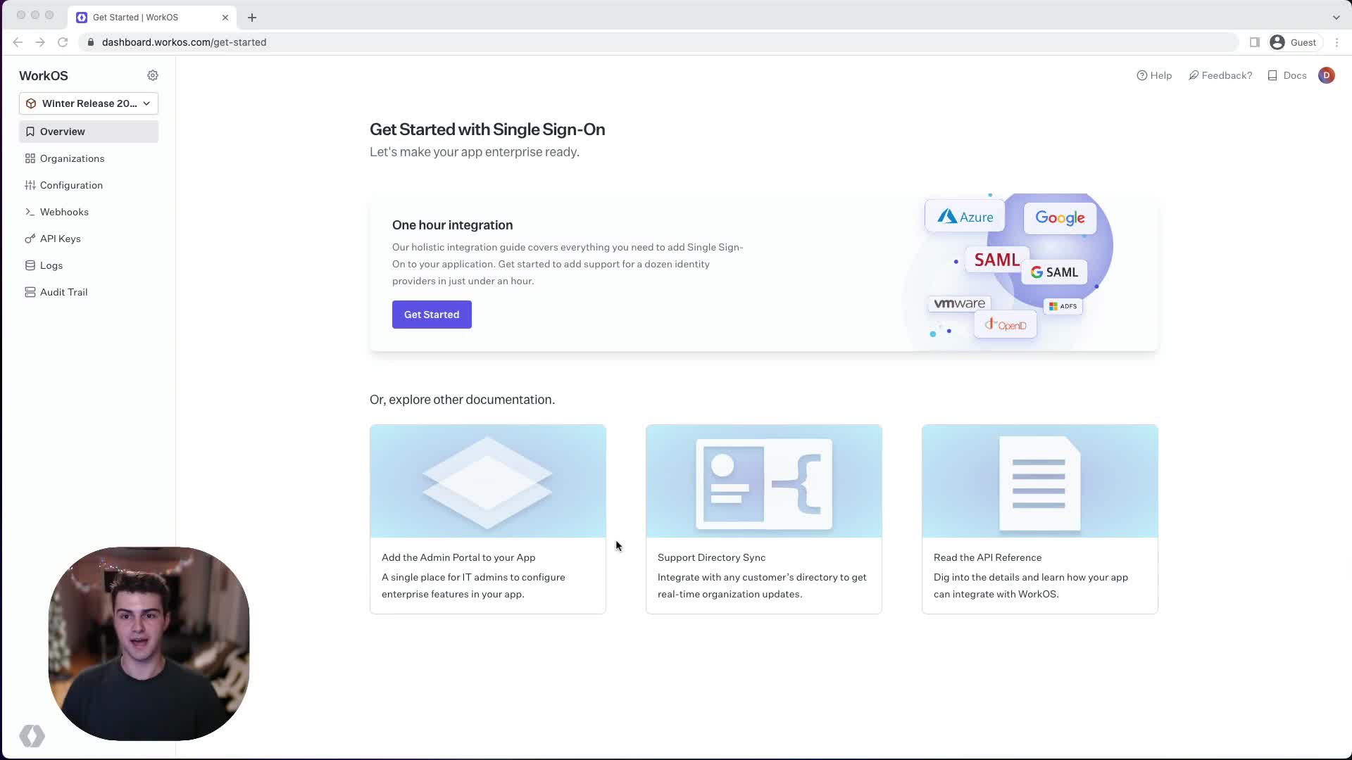The height and width of the screenshot is (760, 1352).
Task: Expand the Winter Release environment switcher
Action: click(x=88, y=103)
